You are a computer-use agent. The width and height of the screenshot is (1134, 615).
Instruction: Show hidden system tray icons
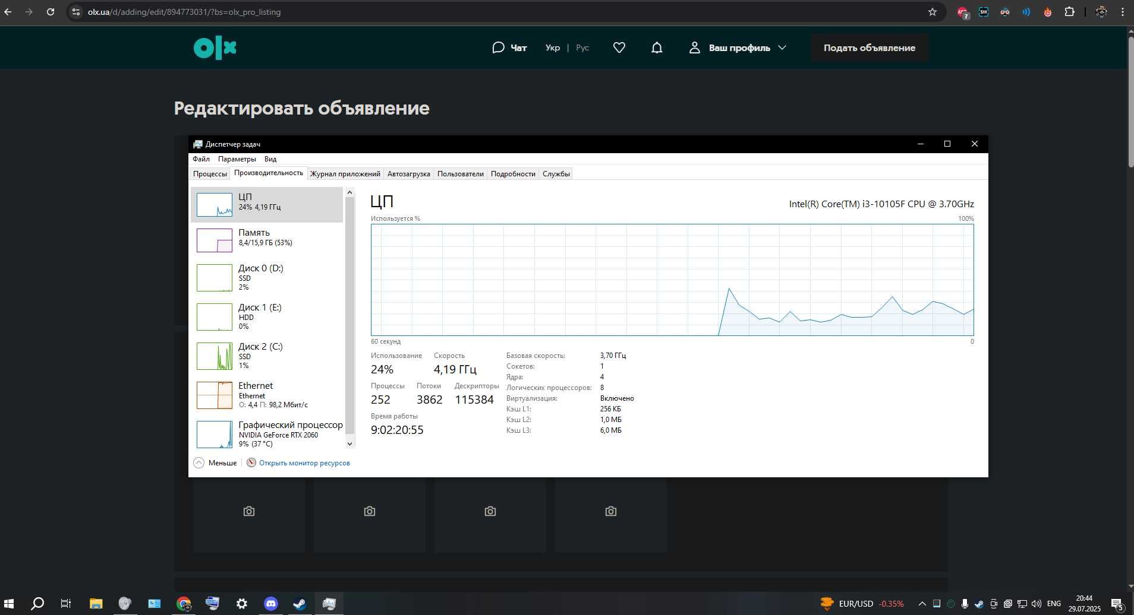coord(922,604)
